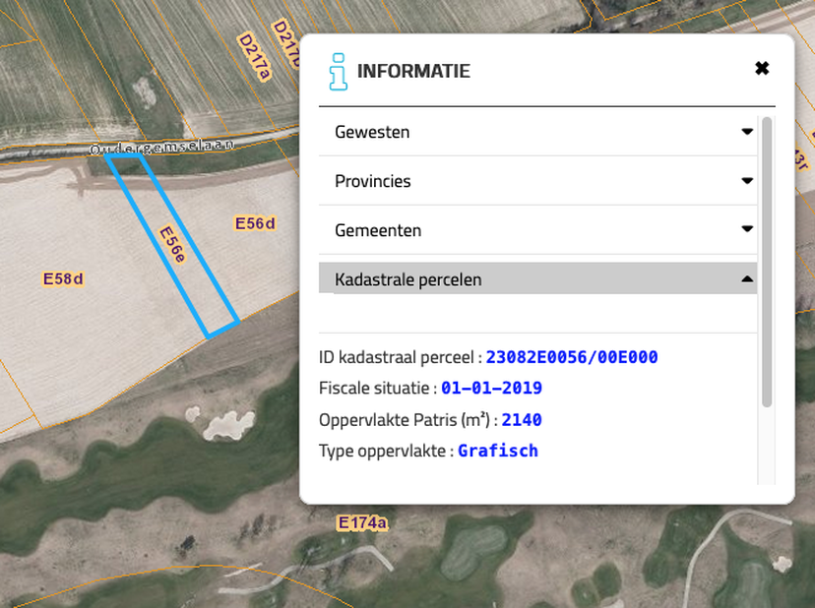This screenshot has height=608, width=815.
Task: Expand the Provincies section arrow
Action: pos(747,181)
